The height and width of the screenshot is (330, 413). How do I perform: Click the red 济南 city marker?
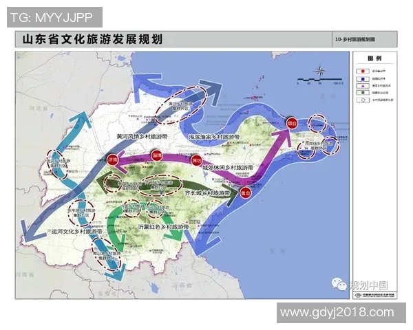point(113,159)
